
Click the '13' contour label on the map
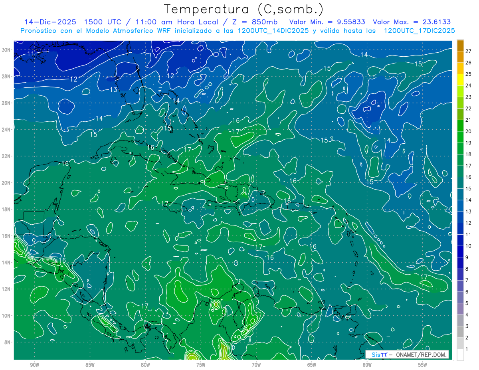coord(114,90)
